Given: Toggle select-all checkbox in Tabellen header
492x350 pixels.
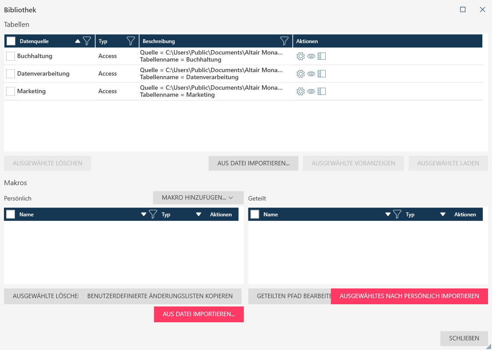Looking at the screenshot, I should click(x=11, y=41).
